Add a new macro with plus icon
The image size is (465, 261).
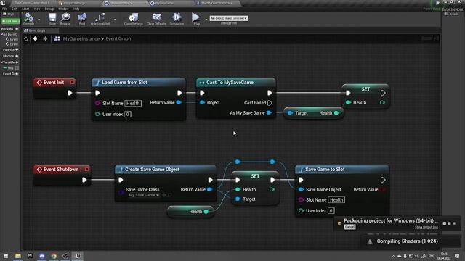pos(17,56)
